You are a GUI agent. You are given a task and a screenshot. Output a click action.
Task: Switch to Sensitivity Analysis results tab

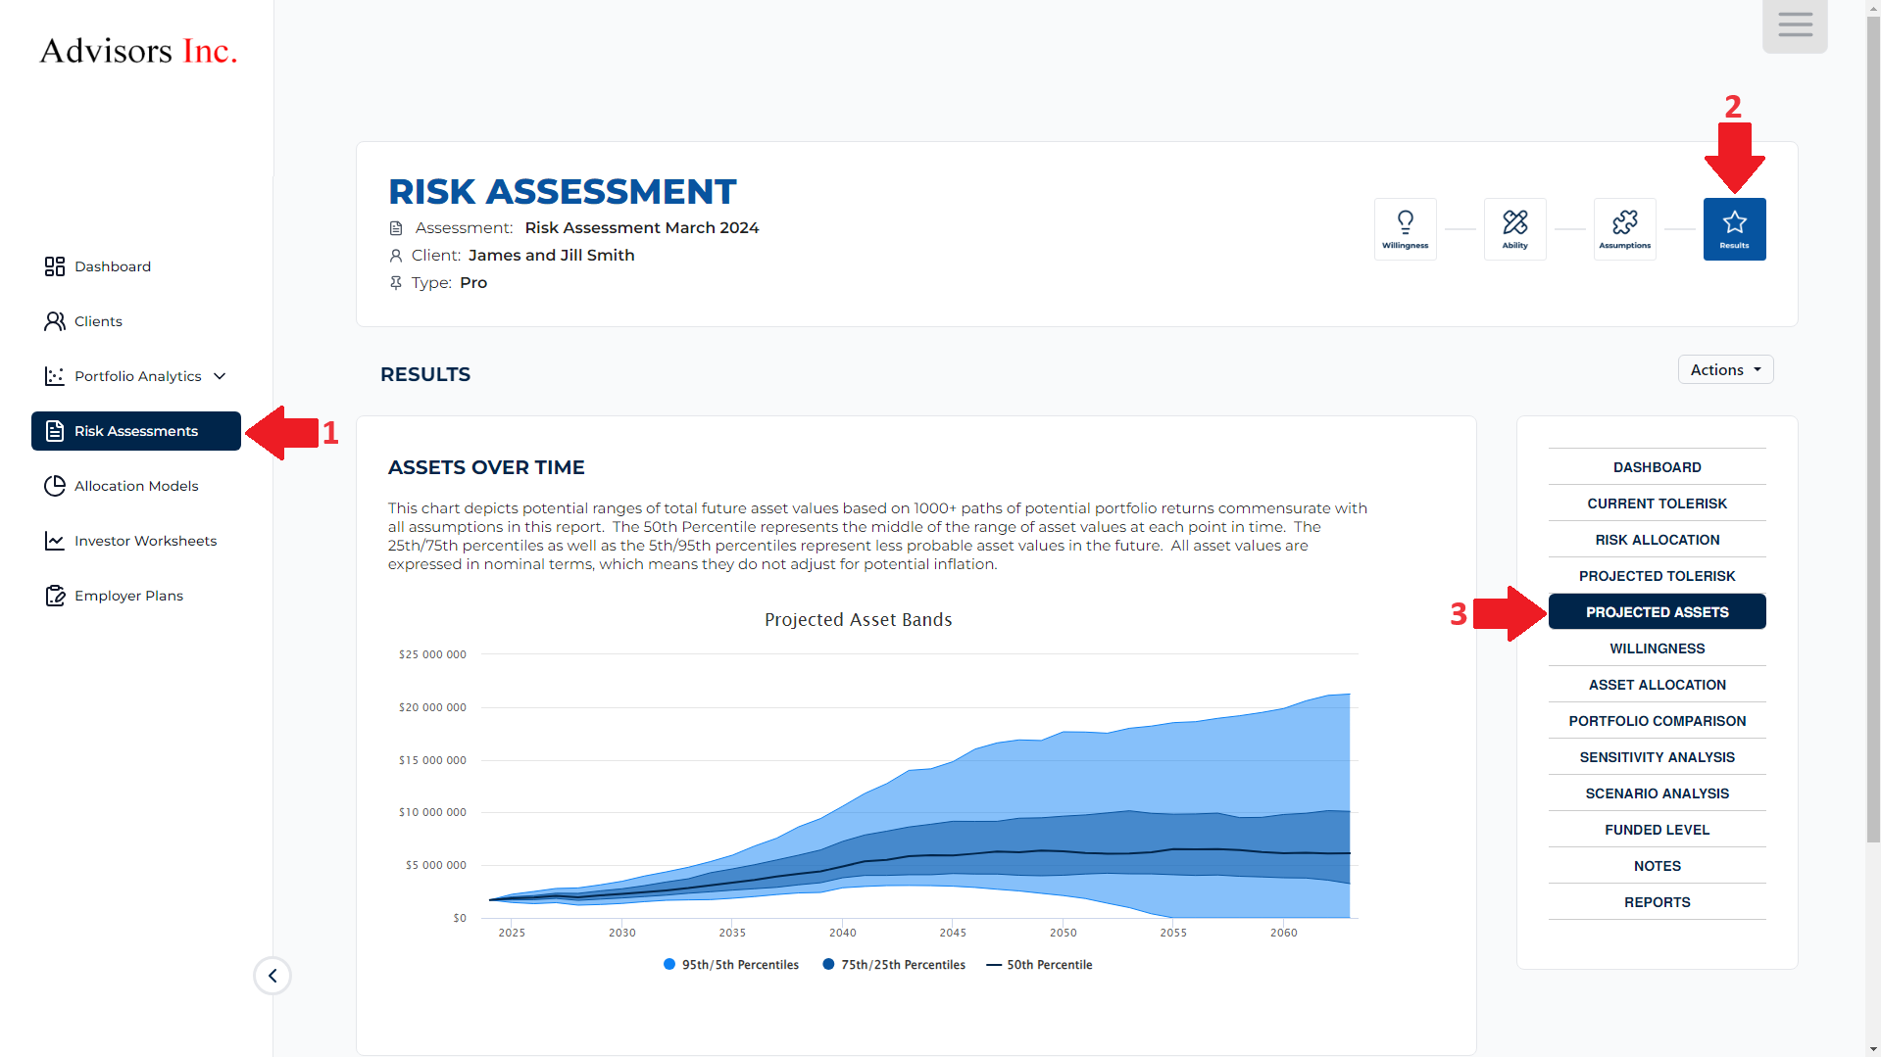point(1657,757)
